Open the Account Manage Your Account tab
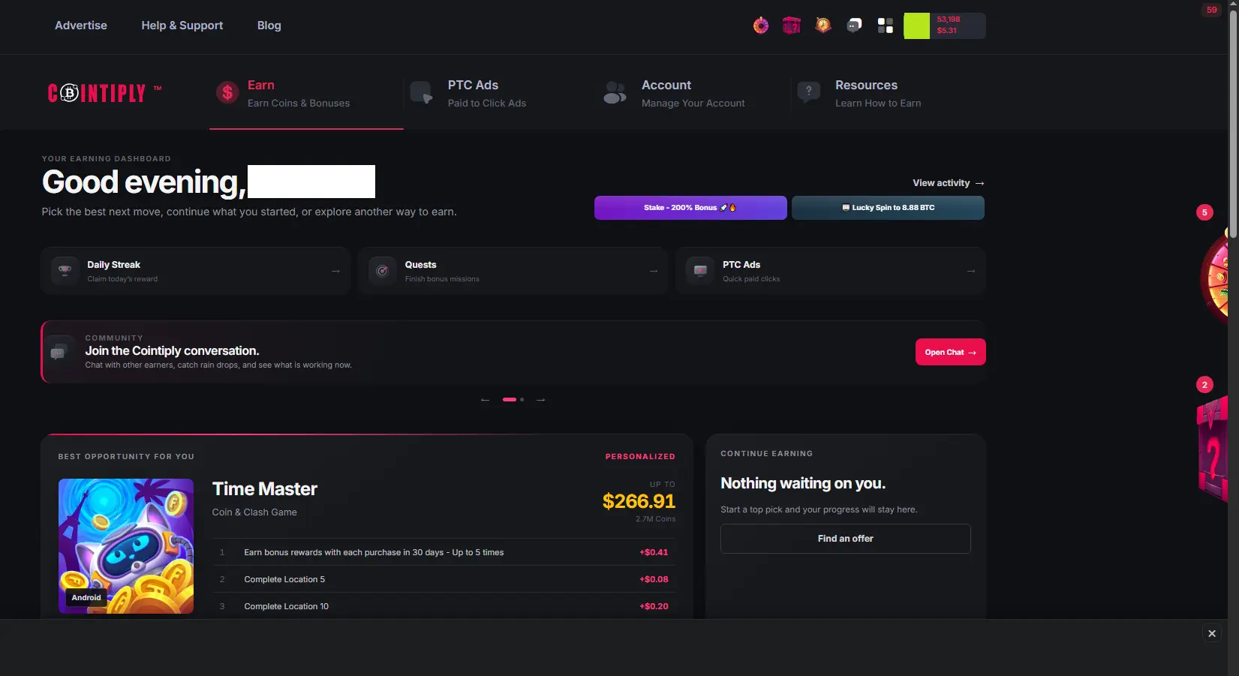Image resolution: width=1239 pixels, height=676 pixels. coord(694,93)
